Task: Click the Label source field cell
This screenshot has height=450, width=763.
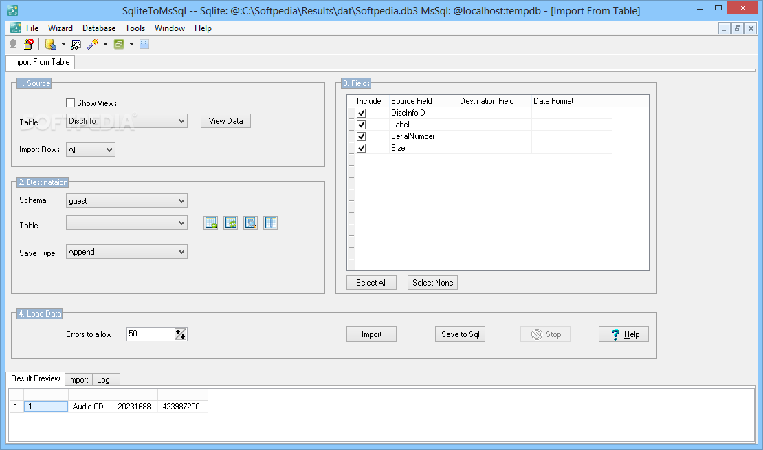Action: pyautogui.click(x=423, y=125)
